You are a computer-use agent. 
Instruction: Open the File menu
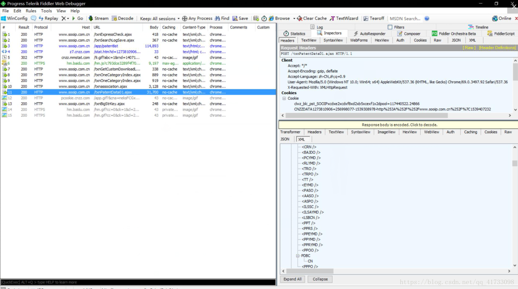point(6,11)
